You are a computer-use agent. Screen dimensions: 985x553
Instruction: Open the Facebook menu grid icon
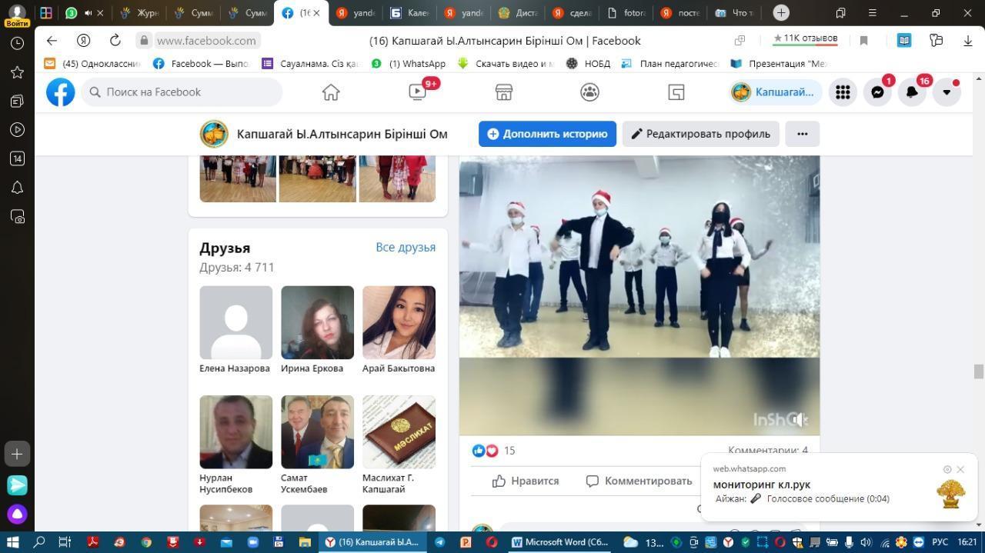pos(843,92)
